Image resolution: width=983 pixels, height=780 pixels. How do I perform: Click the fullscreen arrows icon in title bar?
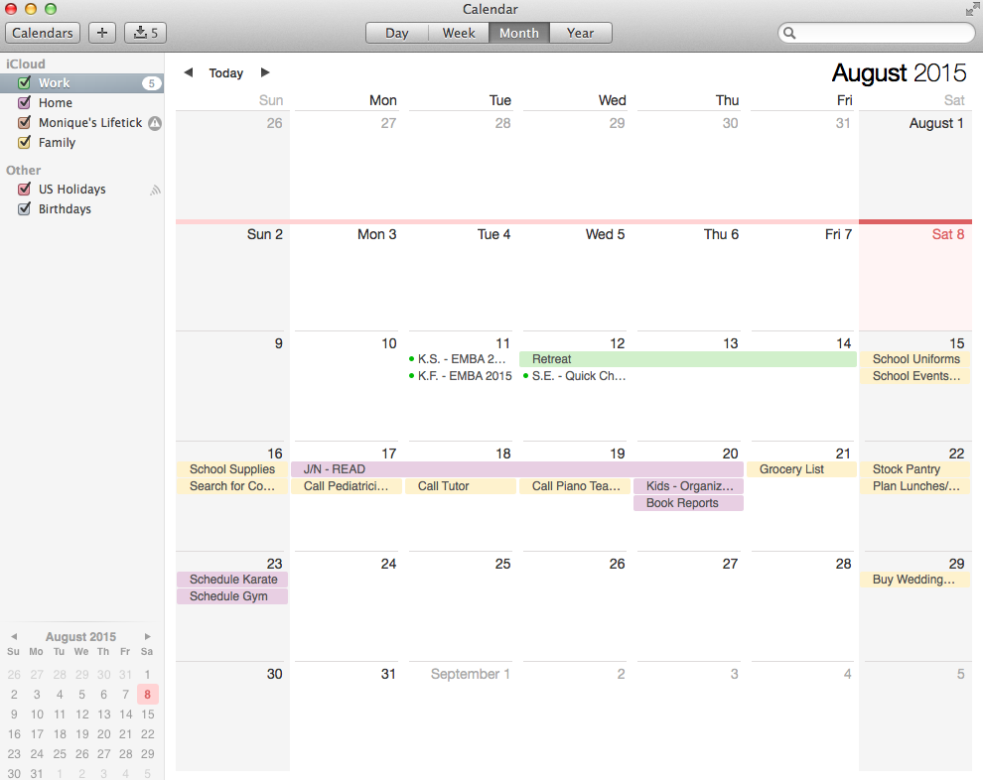pyautogui.click(x=971, y=9)
